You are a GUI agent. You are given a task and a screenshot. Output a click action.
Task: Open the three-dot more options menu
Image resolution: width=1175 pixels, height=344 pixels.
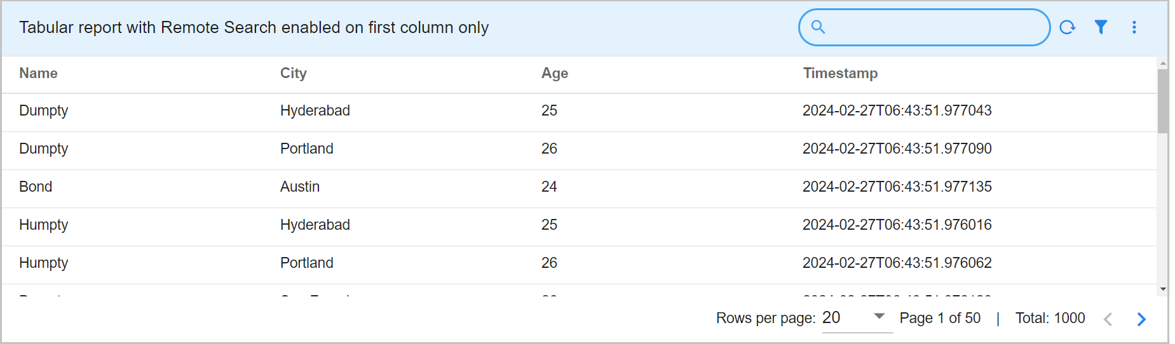pos(1134,27)
